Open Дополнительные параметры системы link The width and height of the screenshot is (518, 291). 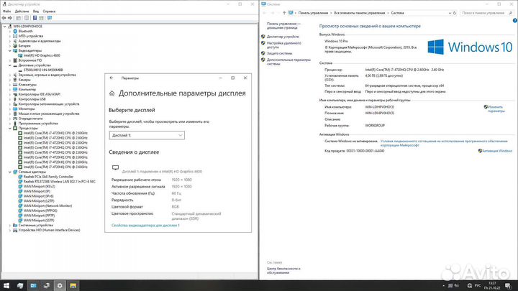coord(288,62)
